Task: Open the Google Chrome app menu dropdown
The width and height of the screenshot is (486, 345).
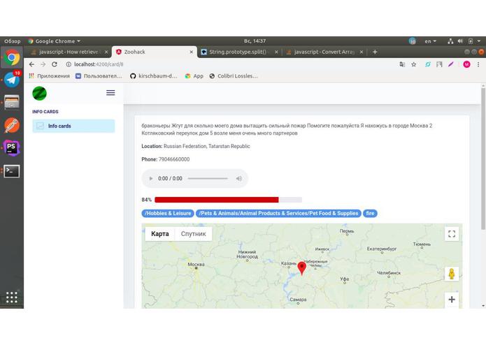Action: pyautogui.click(x=54, y=41)
